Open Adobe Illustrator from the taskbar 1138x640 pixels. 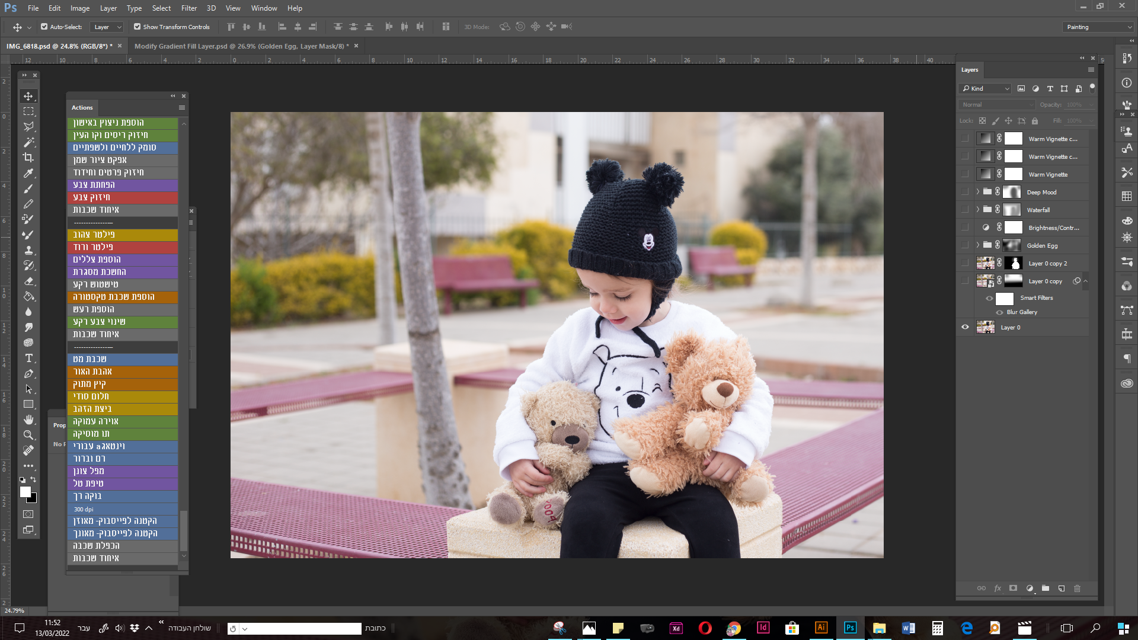coord(821,628)
